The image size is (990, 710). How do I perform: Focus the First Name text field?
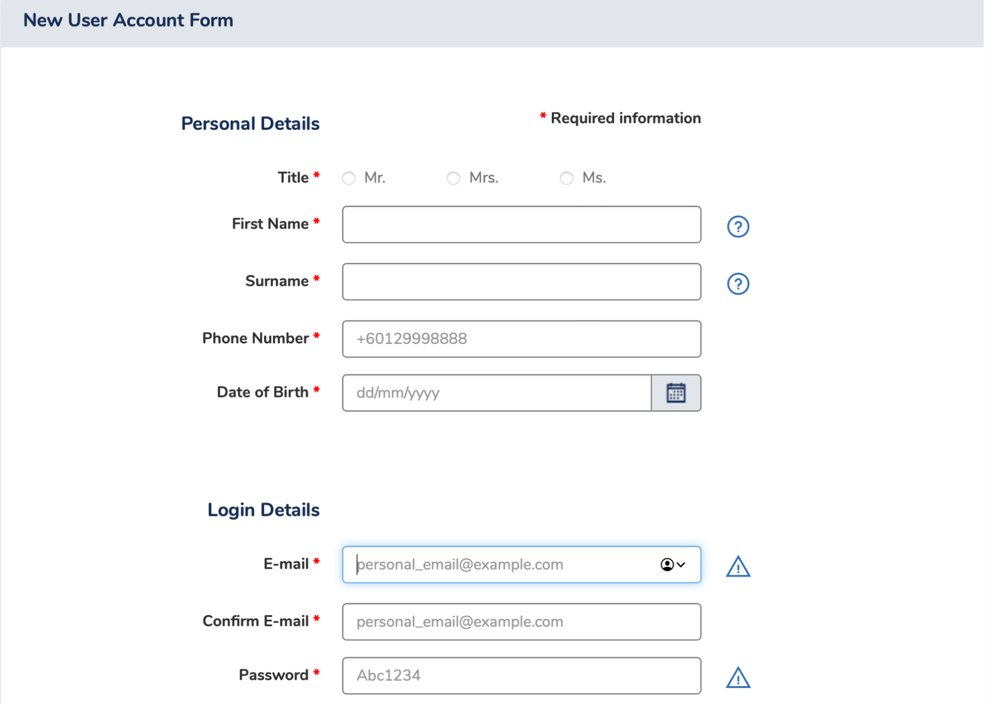pos(521,225)
